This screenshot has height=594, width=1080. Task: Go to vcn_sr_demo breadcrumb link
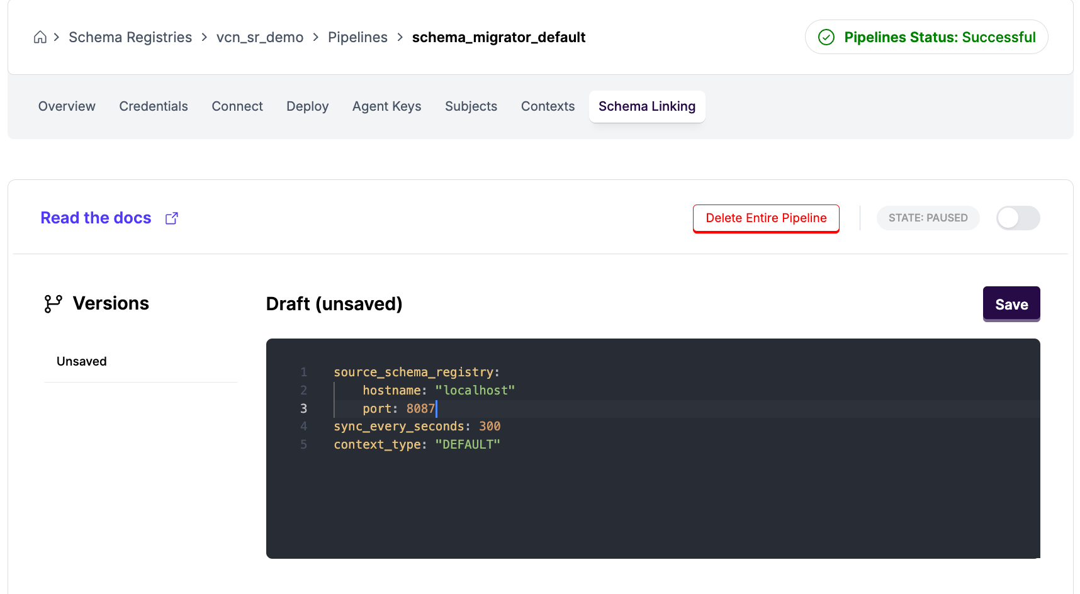pos(260,37)
